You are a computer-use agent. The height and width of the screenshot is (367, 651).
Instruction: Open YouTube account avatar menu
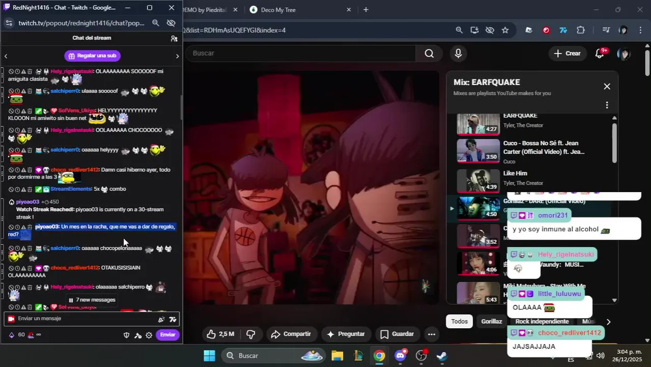pos(623,53)
